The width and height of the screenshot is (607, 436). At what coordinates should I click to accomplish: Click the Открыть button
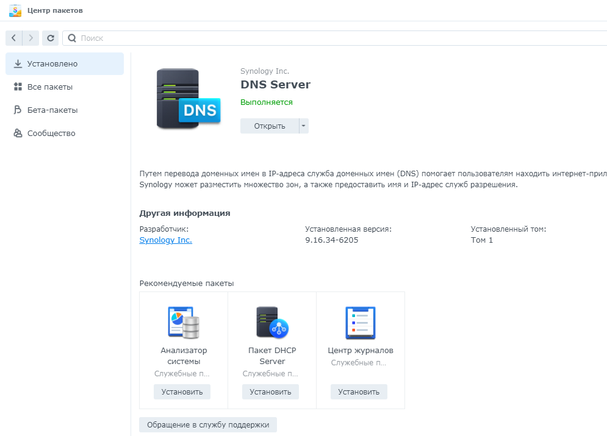click(x=270, y=126)
